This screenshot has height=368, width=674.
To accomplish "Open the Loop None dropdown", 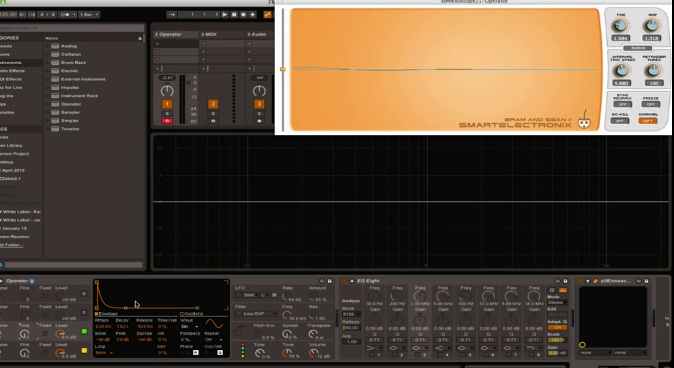I will 104,352.
